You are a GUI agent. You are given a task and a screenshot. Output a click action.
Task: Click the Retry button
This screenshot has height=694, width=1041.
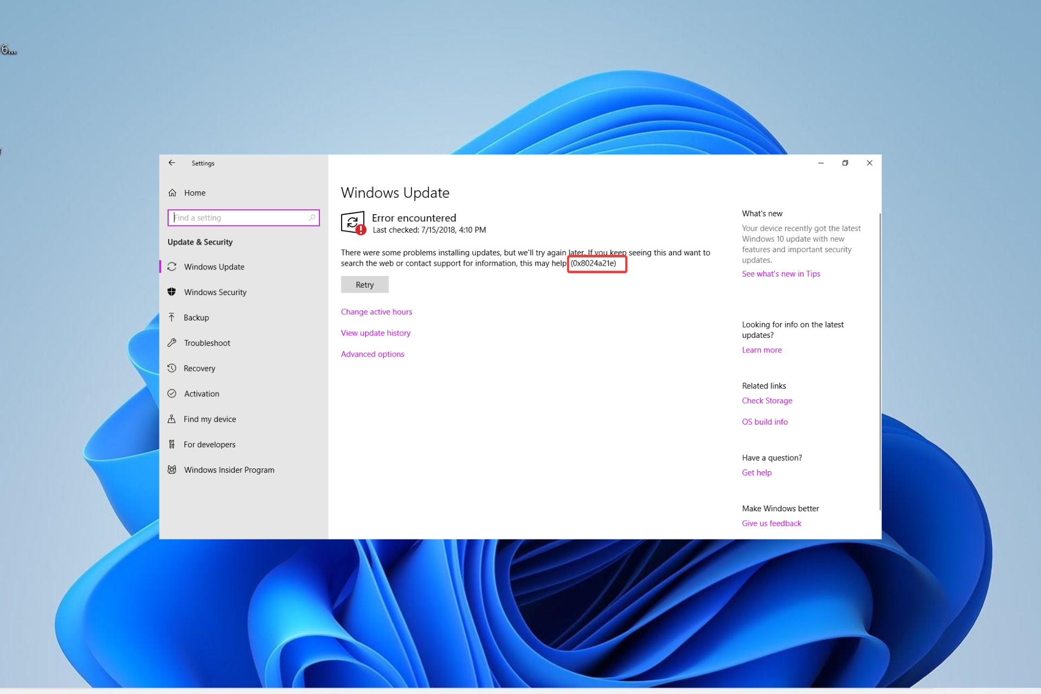click(x=364, y=285)
